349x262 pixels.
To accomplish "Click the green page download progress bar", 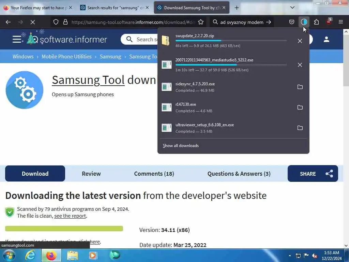I will (x=64, y=229).
